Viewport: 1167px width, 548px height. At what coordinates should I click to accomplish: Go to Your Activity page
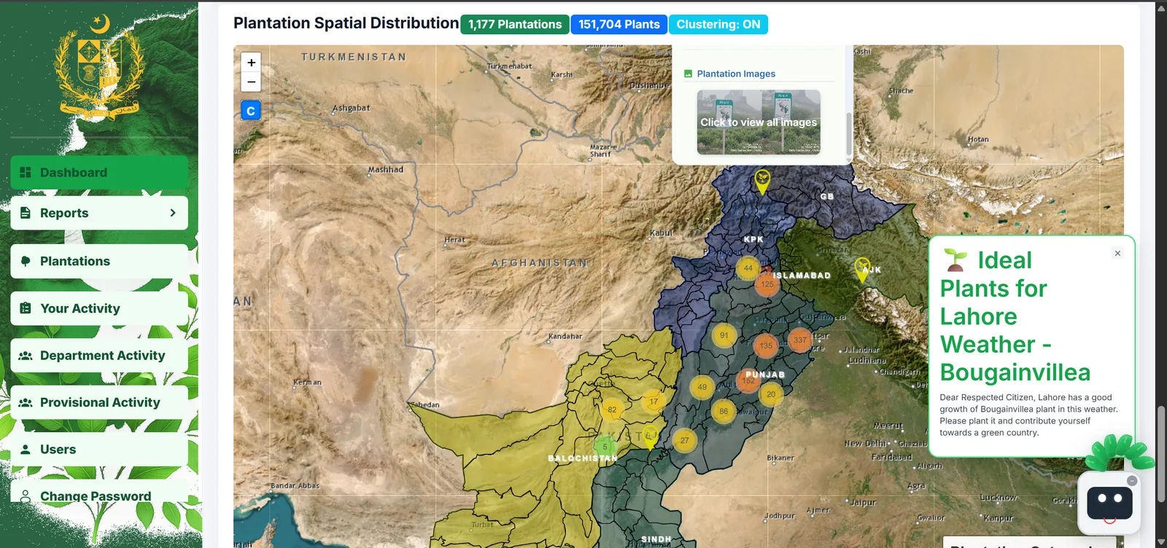99,308
